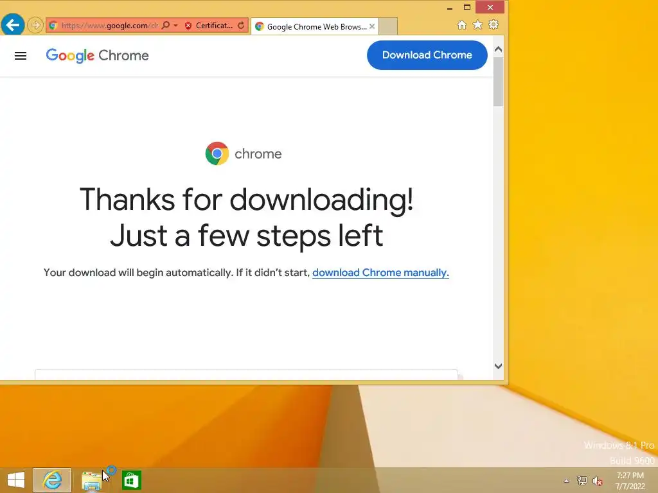Open a new tab in Internet Explorer

tap(388, 26)
